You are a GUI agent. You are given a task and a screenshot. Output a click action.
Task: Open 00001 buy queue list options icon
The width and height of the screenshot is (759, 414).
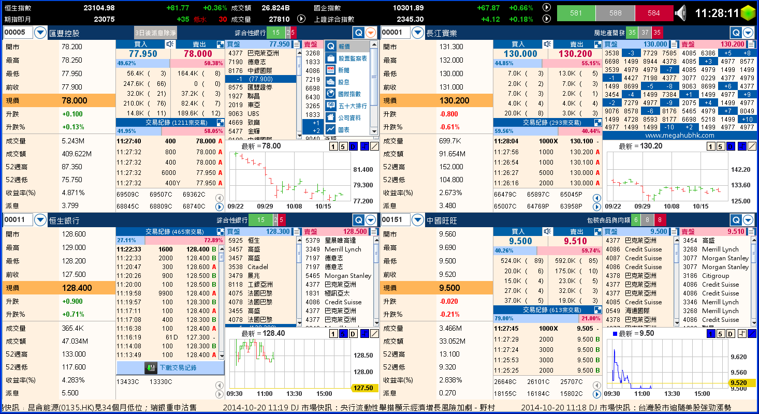click(674, 44)
